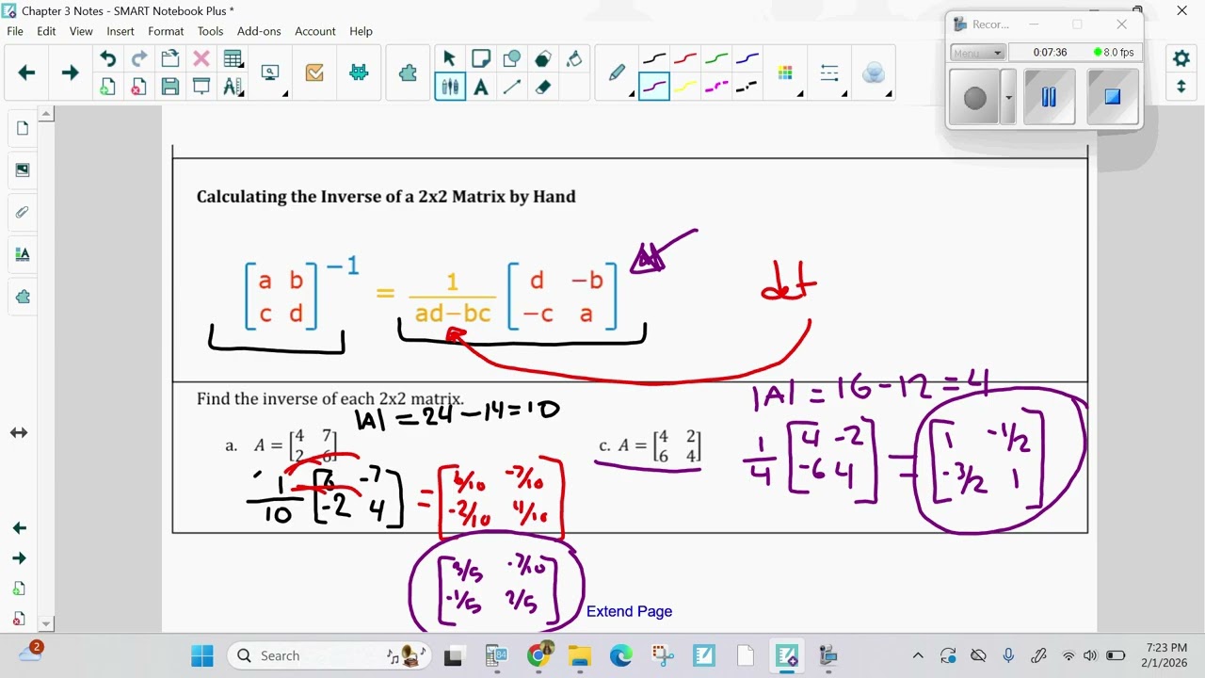Screen dimensions: 1205x678
Task: Open the monster activity builder icon
Action: click(x=359, y=73)
